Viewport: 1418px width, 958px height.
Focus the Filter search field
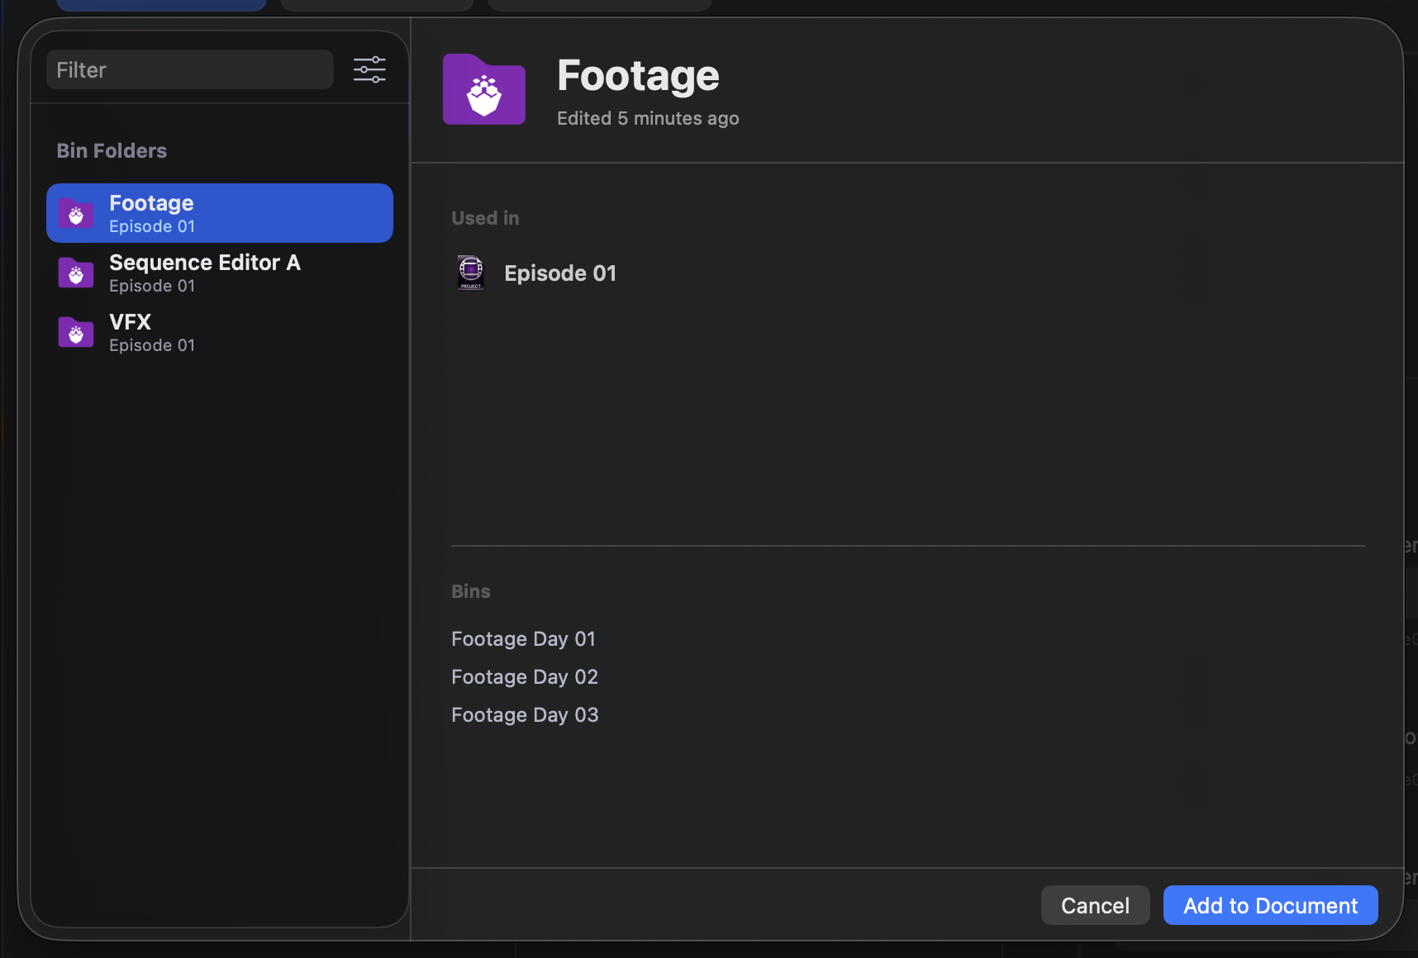tap(190, 69)
